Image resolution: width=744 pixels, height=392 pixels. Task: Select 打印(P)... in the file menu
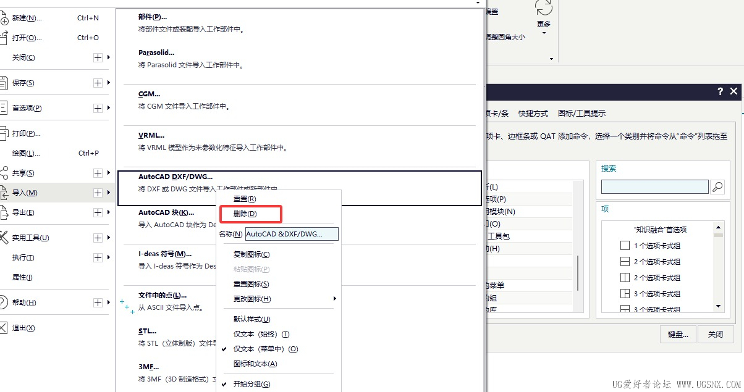(x=27, y=133)
